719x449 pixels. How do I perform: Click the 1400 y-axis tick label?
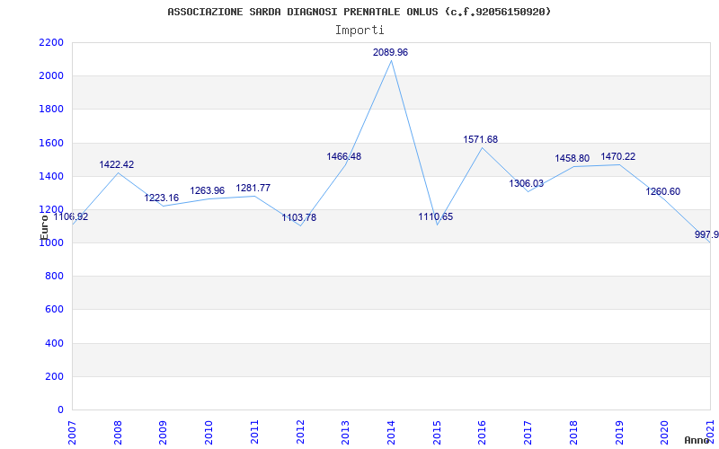(51, 176)
